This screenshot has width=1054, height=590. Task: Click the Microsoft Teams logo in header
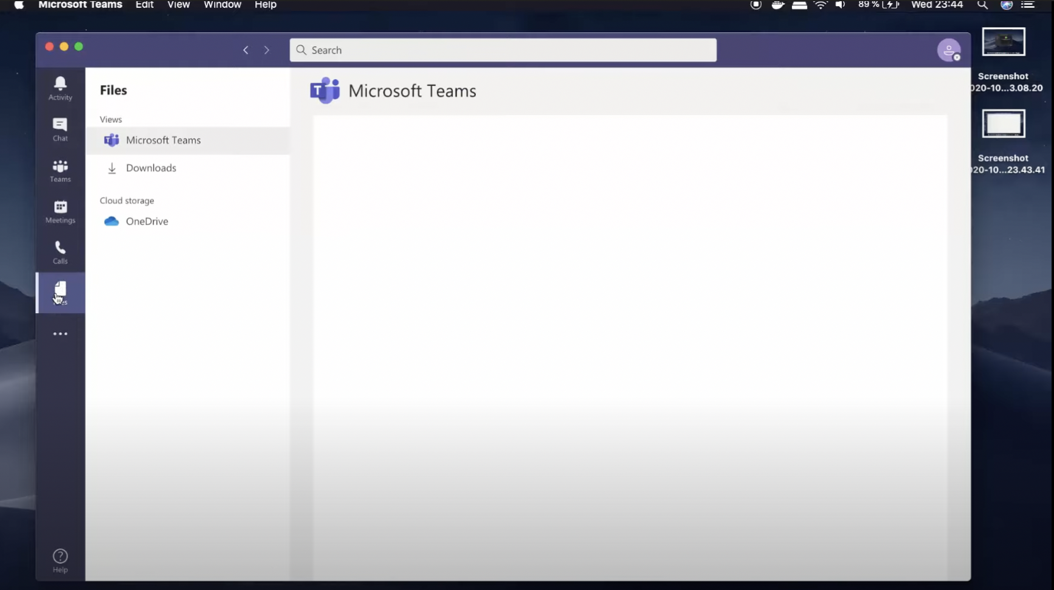pyautogui.click(x=325, y=91)
